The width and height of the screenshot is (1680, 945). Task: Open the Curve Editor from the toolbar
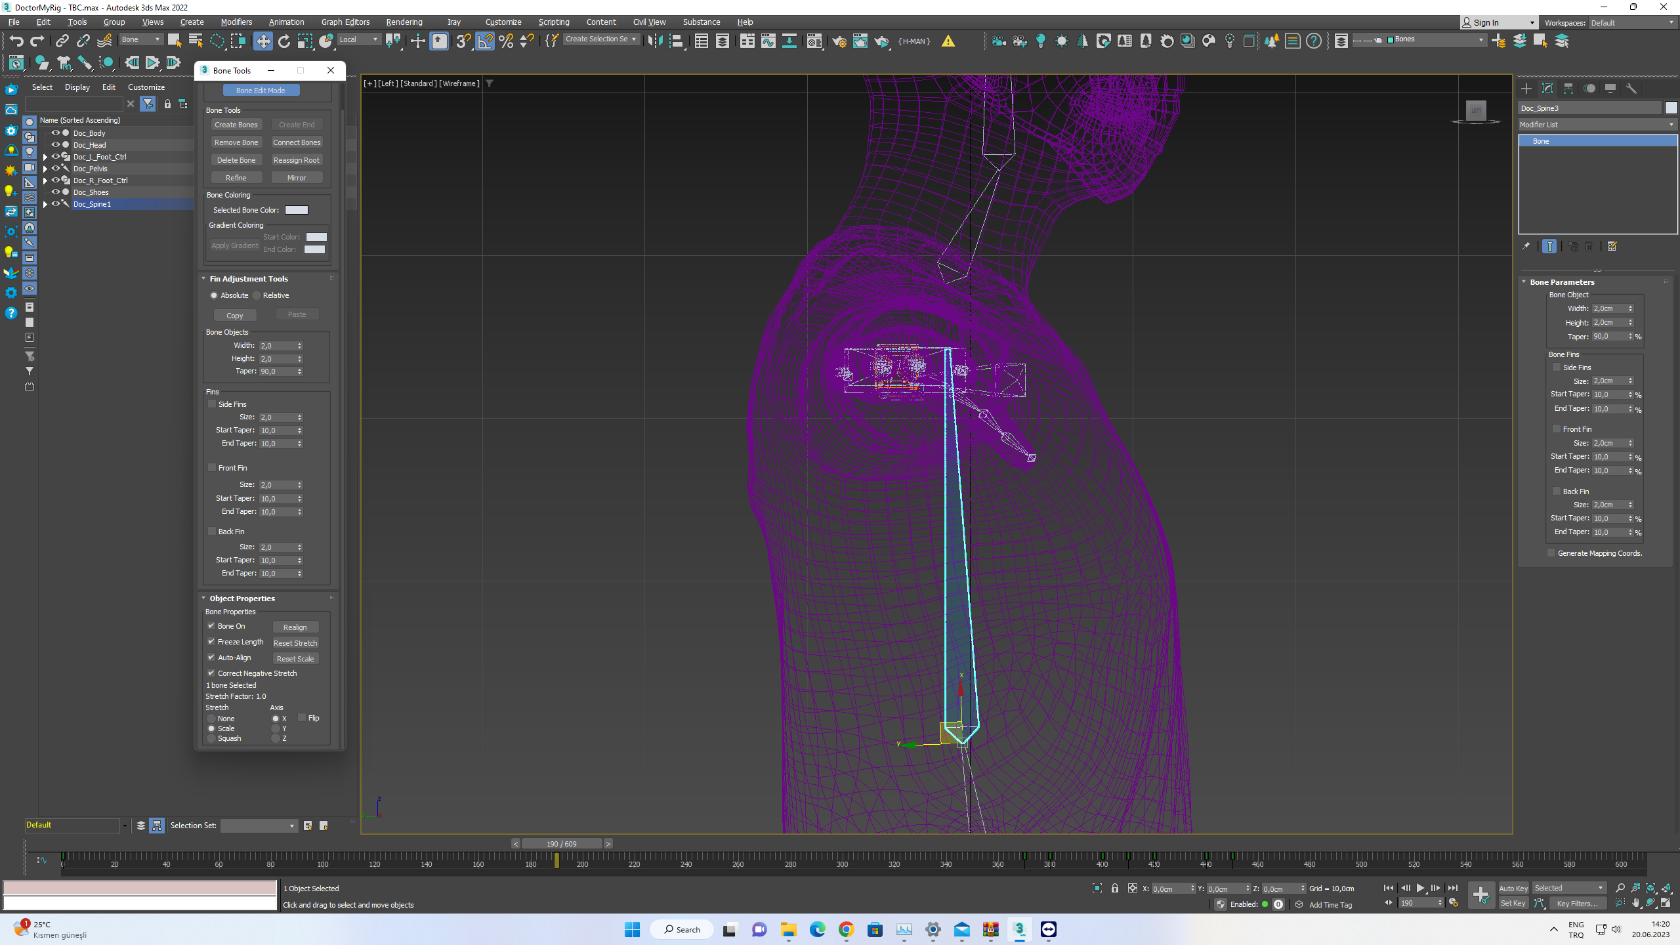pyautogui.click(x=766, y=41)
